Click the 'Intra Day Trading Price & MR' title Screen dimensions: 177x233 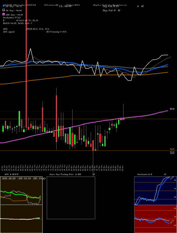pos(65,174)
